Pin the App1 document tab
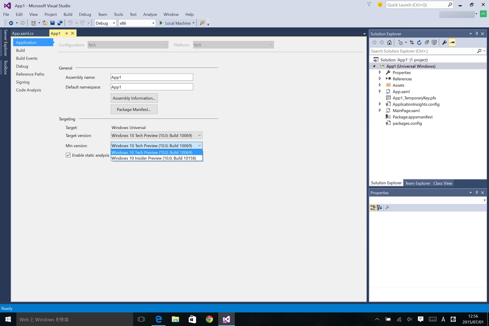Screen dimensions: 489x326 (x=66, y=33)
